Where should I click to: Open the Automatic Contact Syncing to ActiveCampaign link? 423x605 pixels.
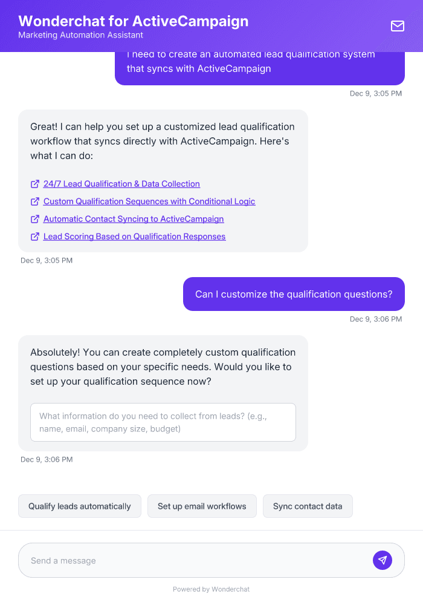[x=134, y=219]
